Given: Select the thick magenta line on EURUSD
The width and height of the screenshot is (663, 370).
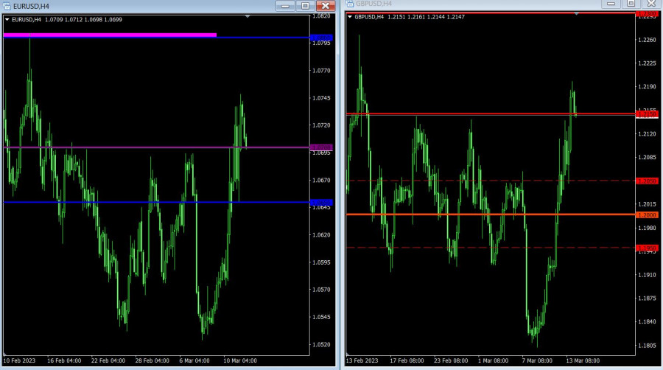Looking at the screenshot, I should (110, 35).
